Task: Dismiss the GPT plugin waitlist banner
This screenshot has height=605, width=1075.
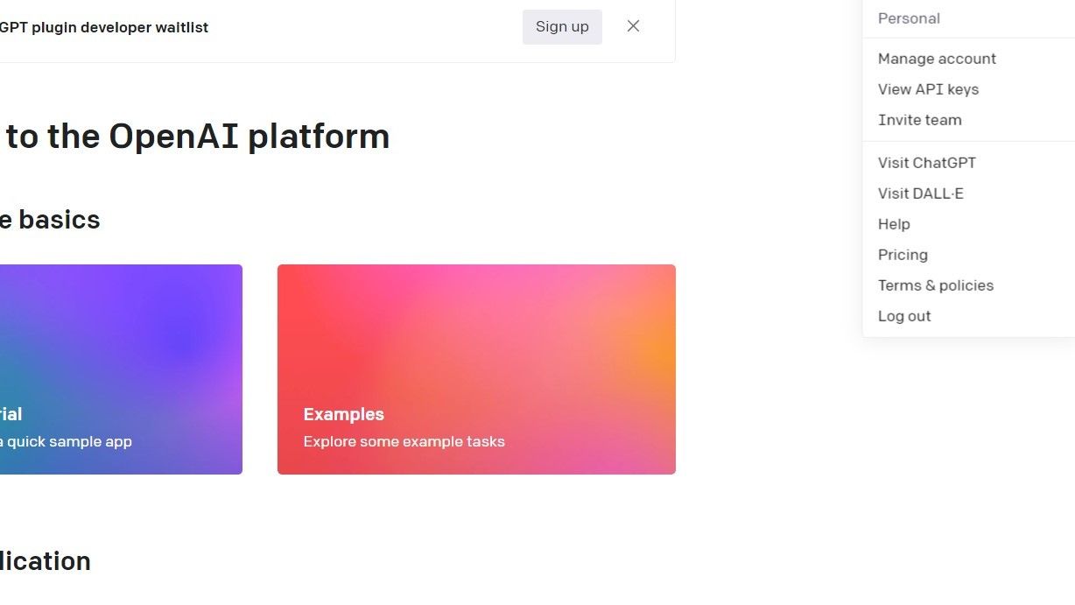Action: point(633,26)
